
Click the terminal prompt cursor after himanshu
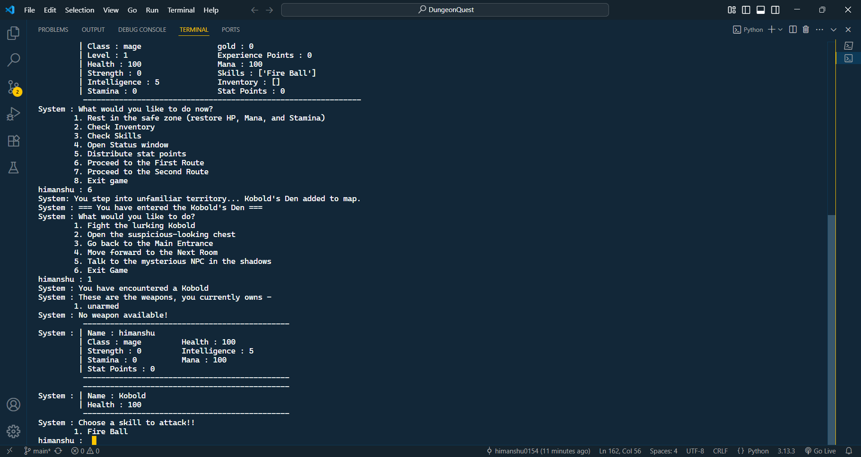point(94,440)
